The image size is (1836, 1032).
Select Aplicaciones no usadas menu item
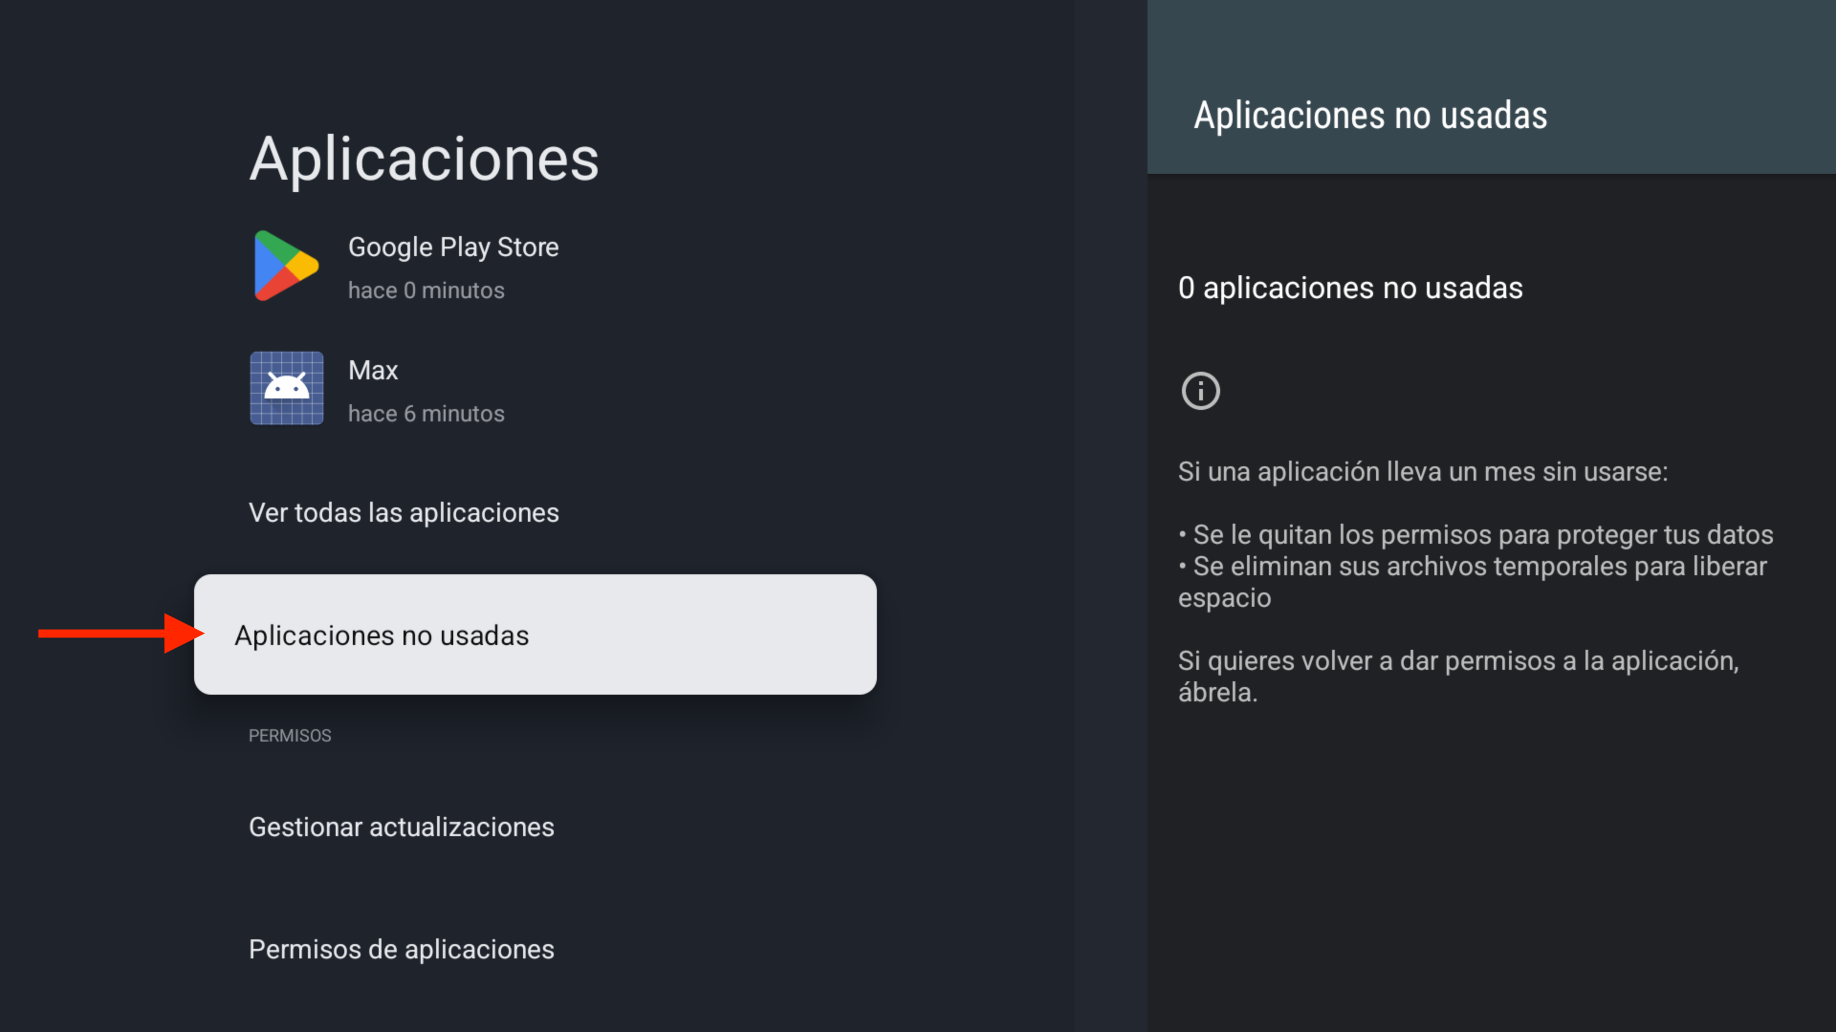(535, 634)
